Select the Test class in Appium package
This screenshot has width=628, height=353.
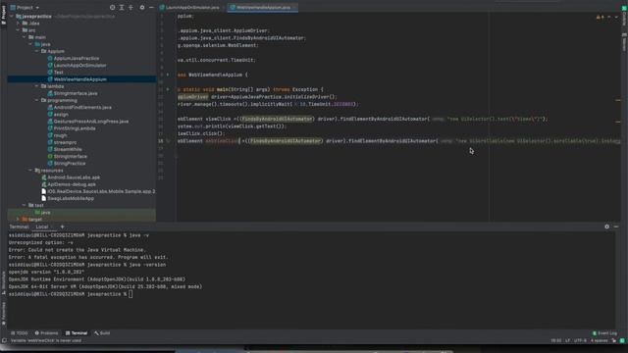[59, 73]
